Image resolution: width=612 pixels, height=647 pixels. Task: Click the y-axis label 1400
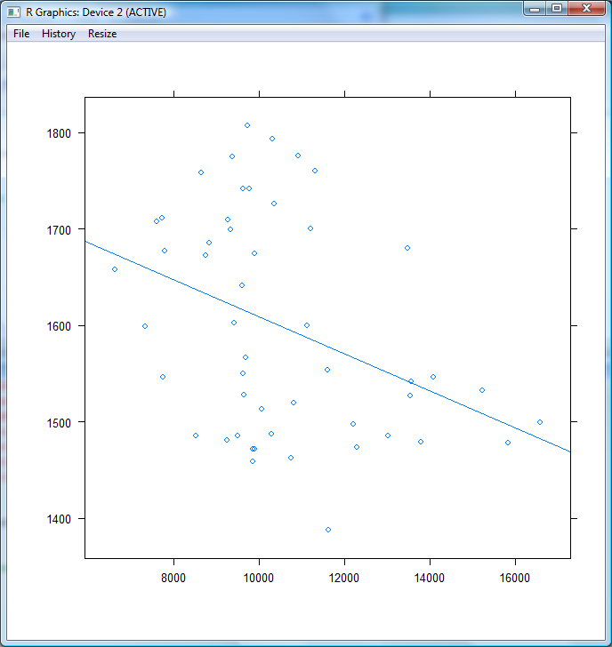(x=59, y=519)
